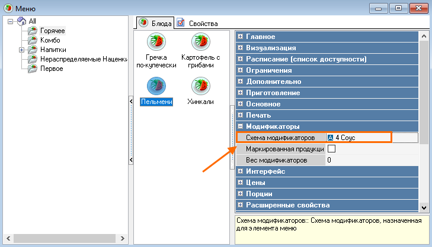
Task: Click the All root house icon
Action: click(22, 21)
